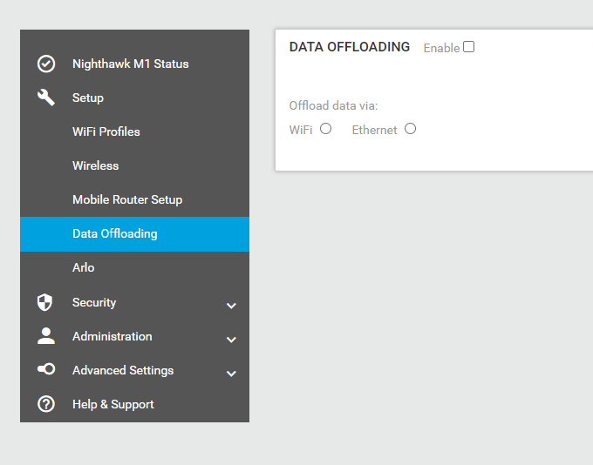Screen dimensions: 593x465
Task: Click the Security shield icon
Action: (x=44, y=302)
